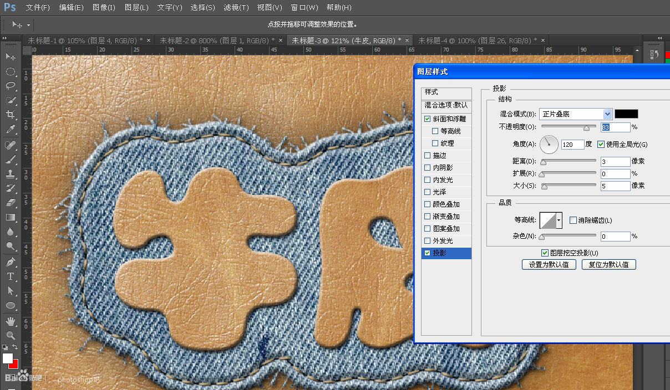670x390 pixels.
Task: Enable 光泽 checkbox
Action: (427, 192)
